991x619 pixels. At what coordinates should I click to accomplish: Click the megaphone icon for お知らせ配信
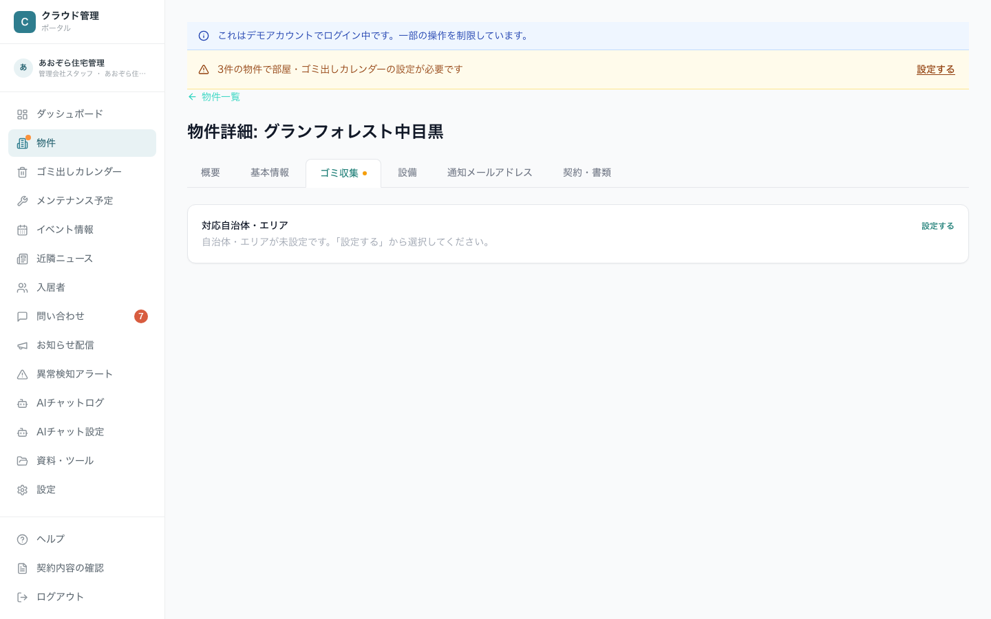(x=22, y=345)
